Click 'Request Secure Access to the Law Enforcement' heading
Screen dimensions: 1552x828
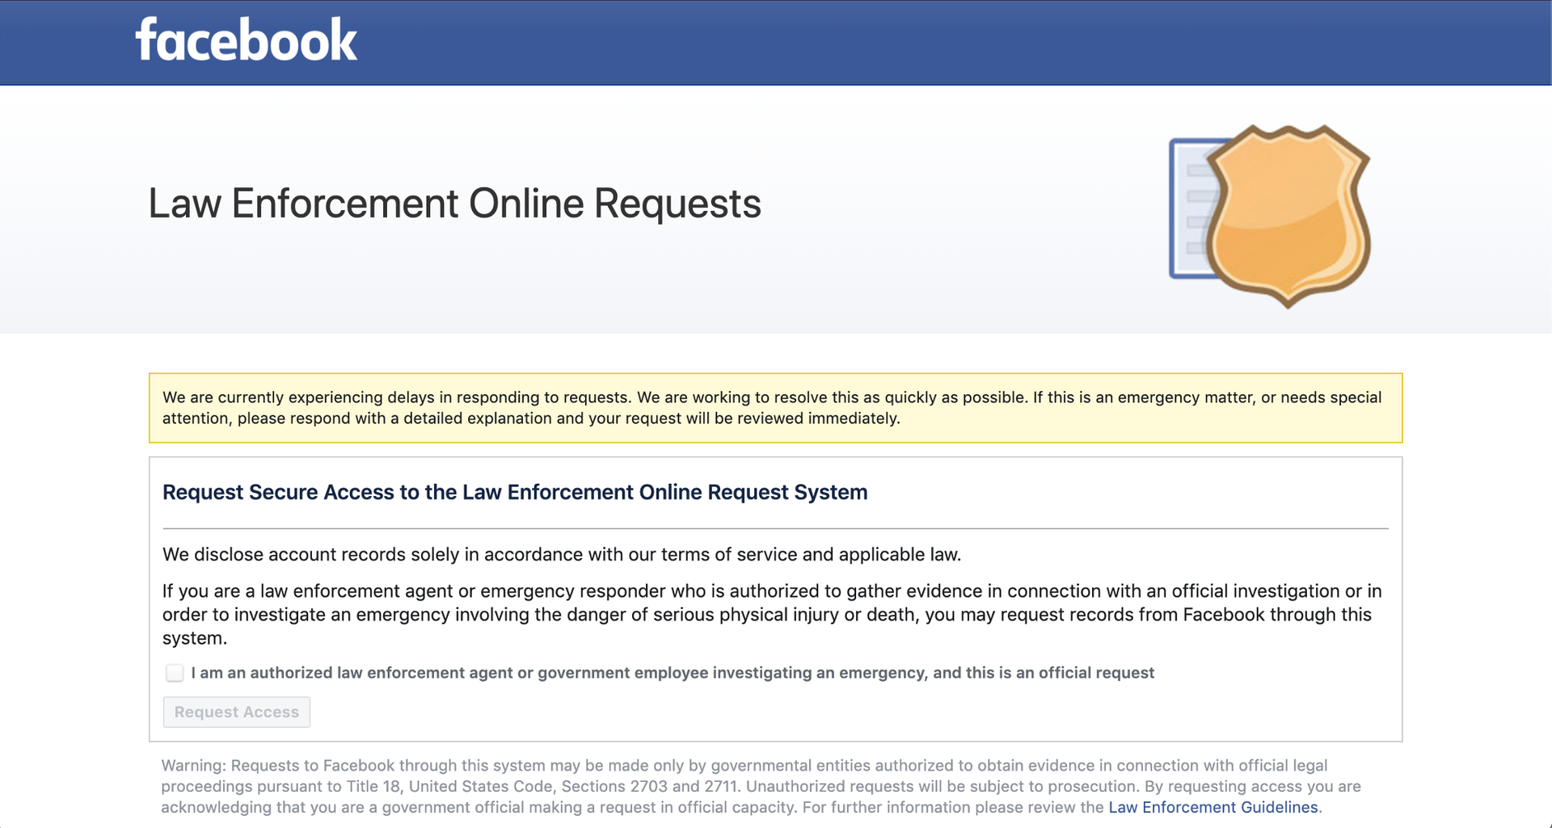coord(515,492)
